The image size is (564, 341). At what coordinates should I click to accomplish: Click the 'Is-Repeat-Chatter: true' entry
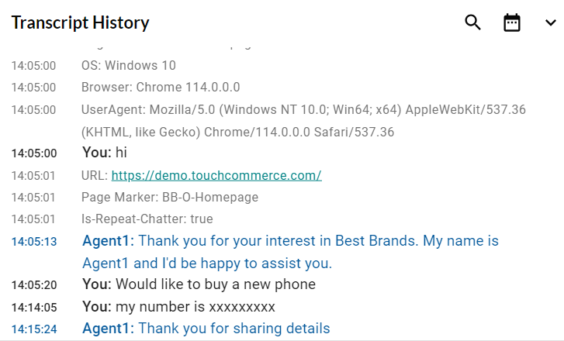click(147, 219)
